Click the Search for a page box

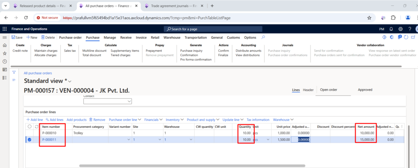(x=213, y=29)
